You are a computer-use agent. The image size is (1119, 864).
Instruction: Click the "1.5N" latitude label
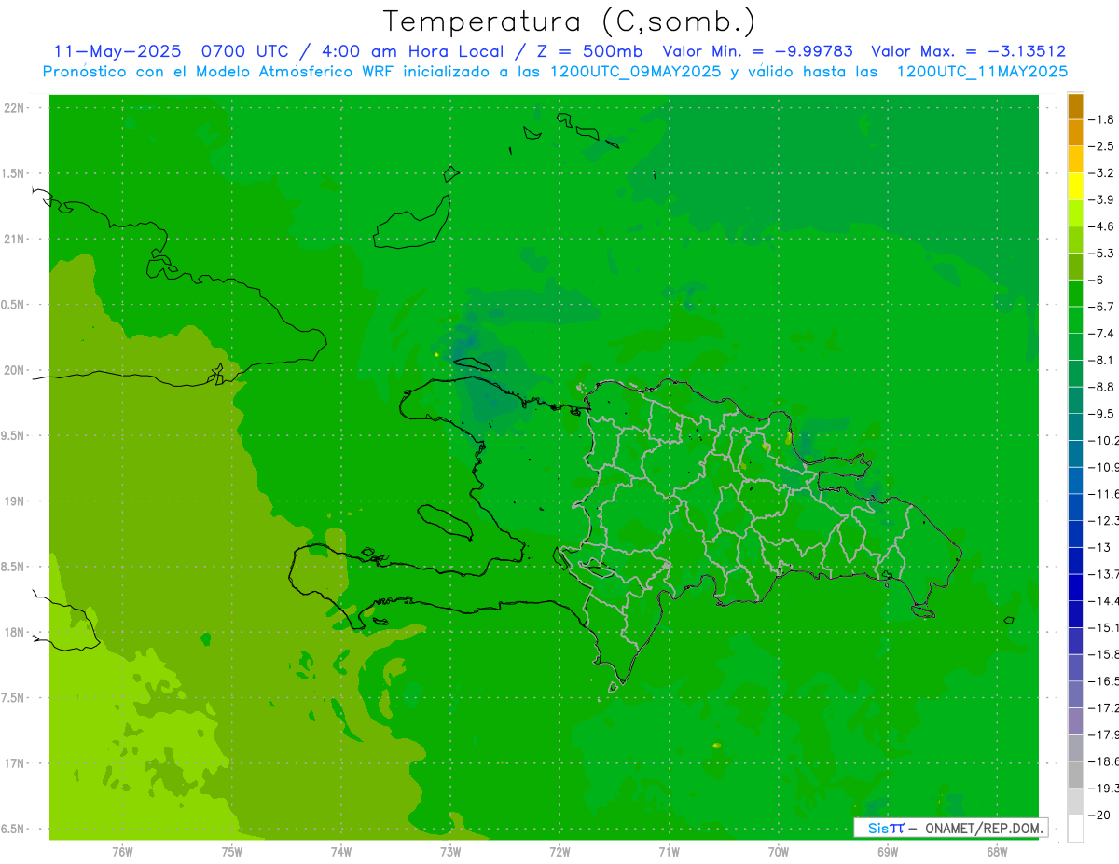(x=13, y=173)
